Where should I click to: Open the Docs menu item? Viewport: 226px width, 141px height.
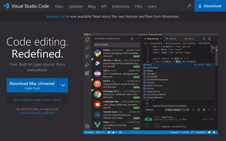pos(59,6)
